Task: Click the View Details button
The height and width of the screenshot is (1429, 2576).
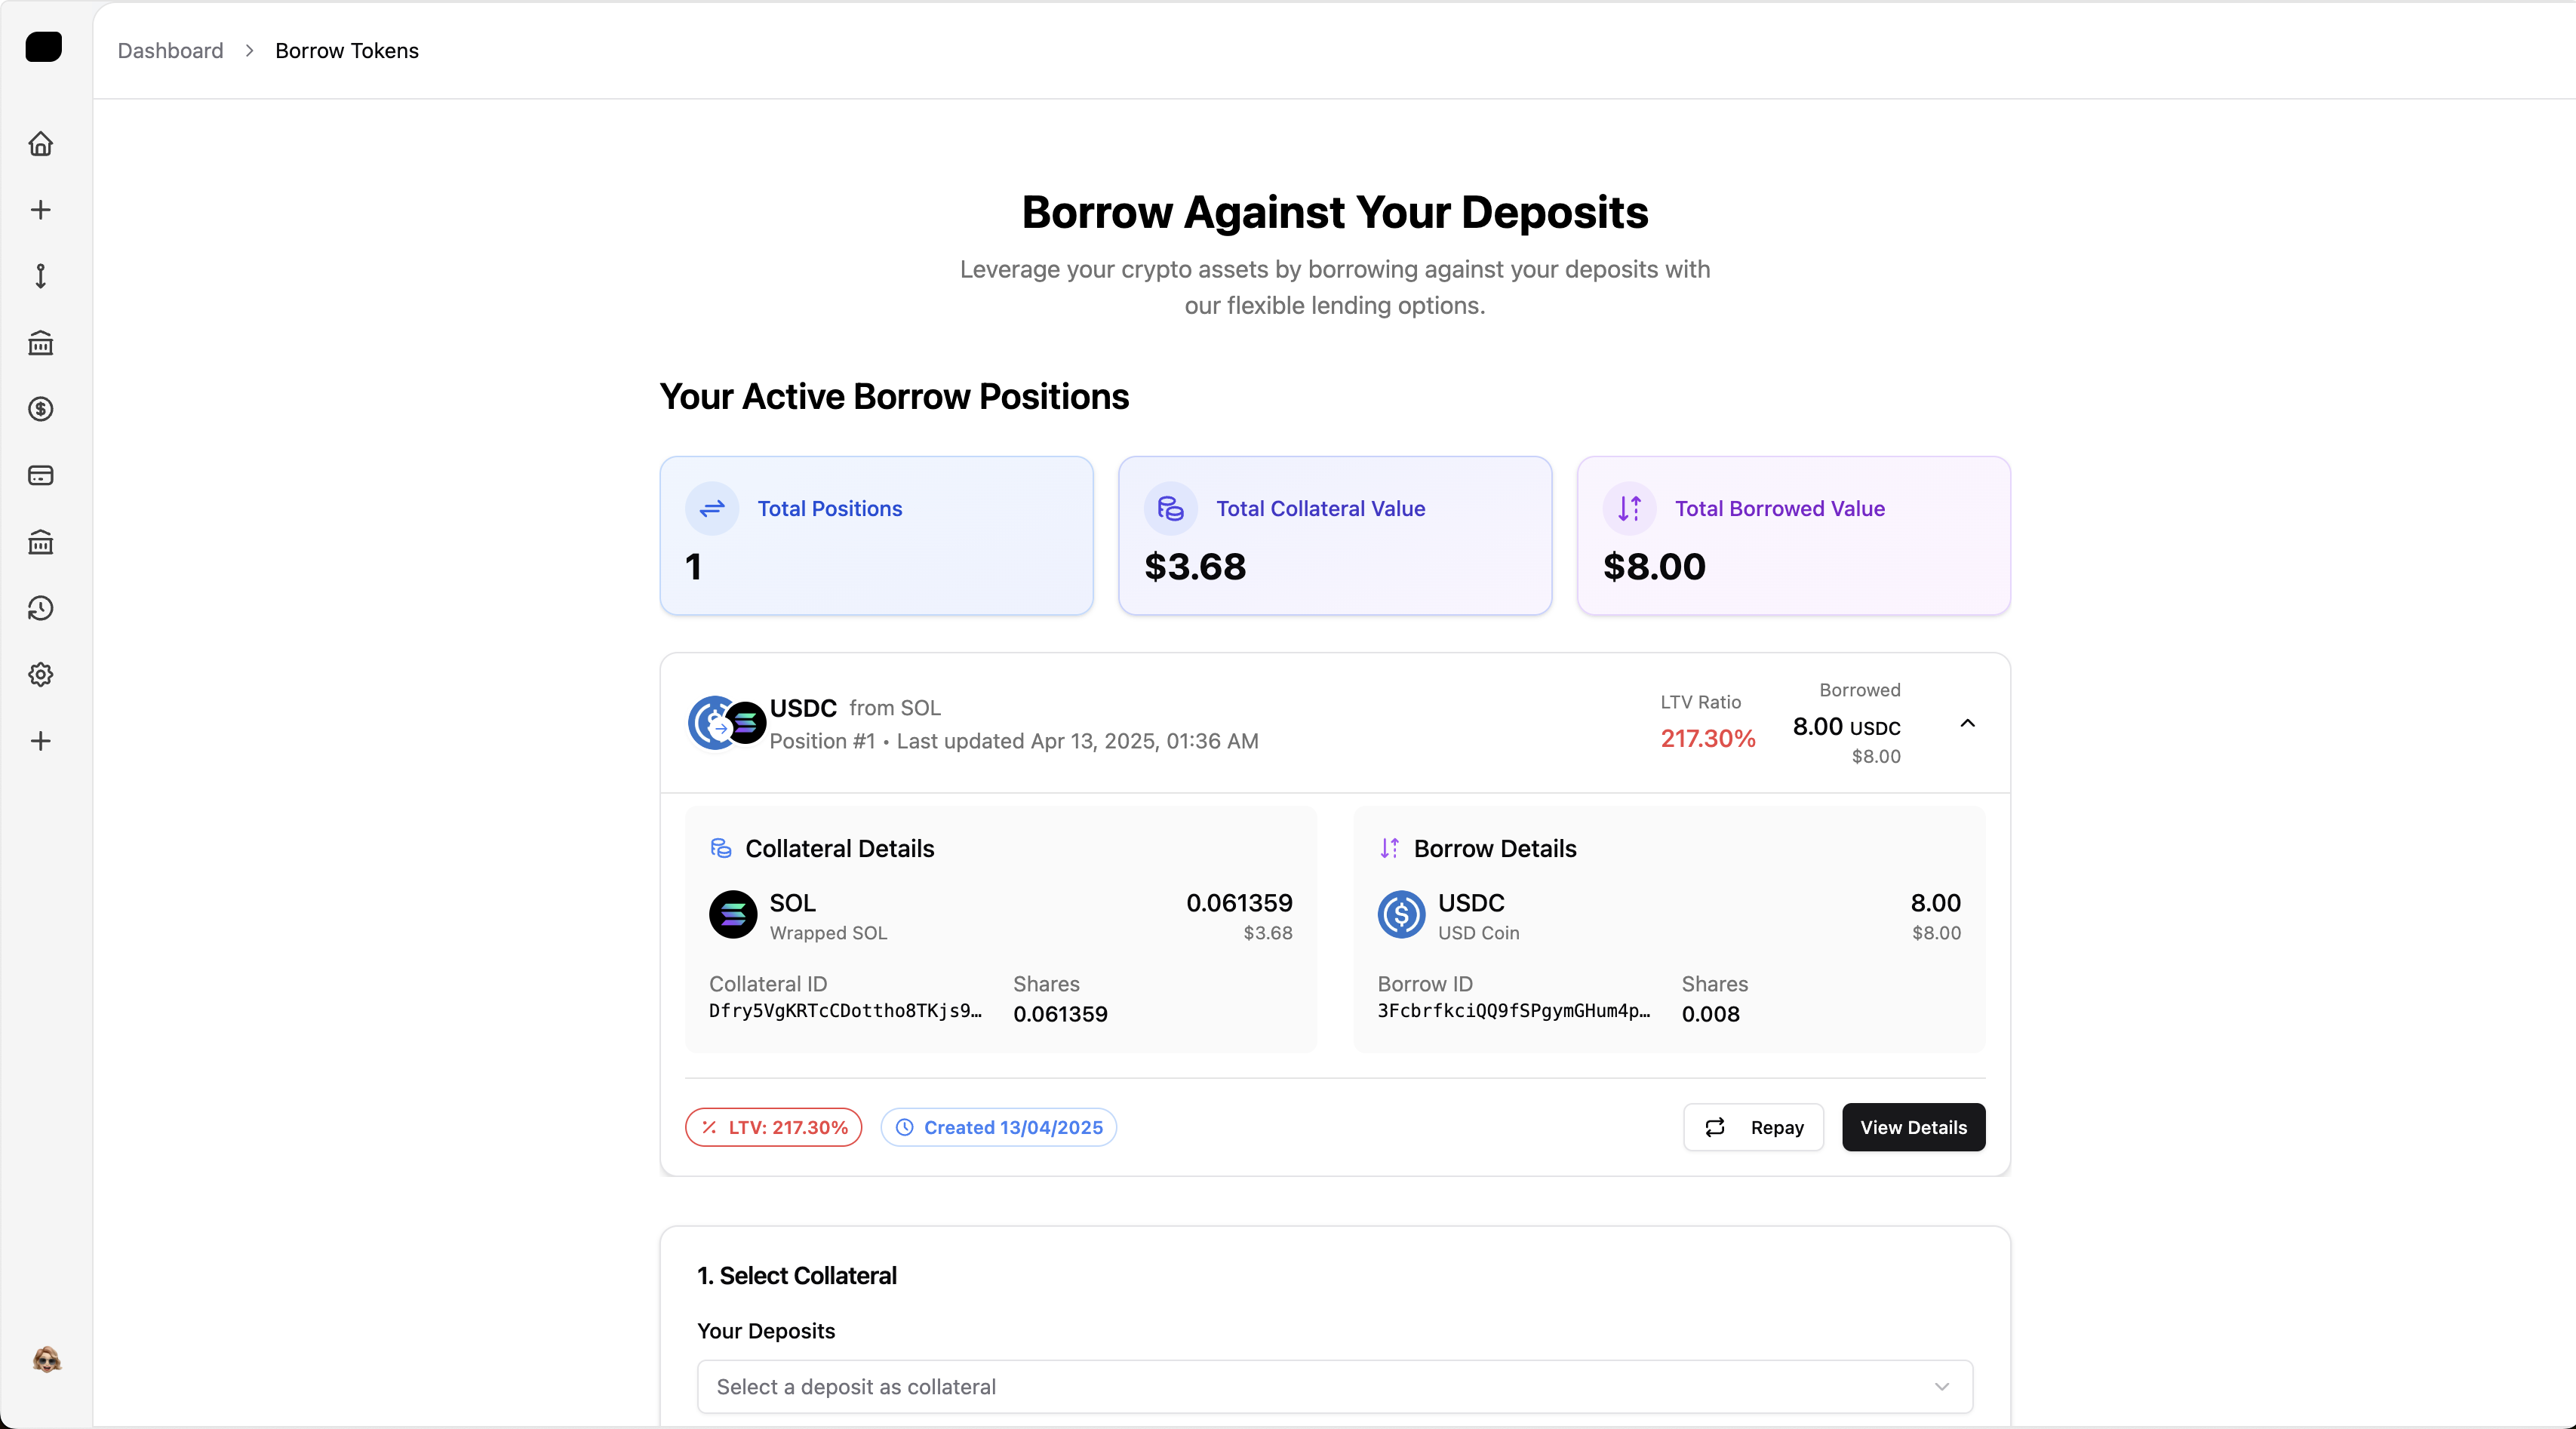Action: point(1912,1127)
